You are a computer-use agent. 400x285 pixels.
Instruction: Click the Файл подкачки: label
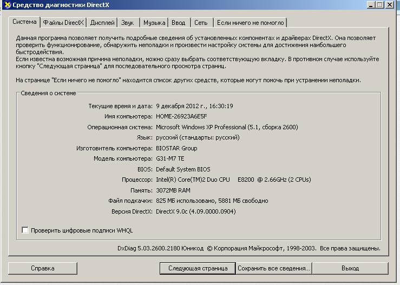click(x=130, y=201)
